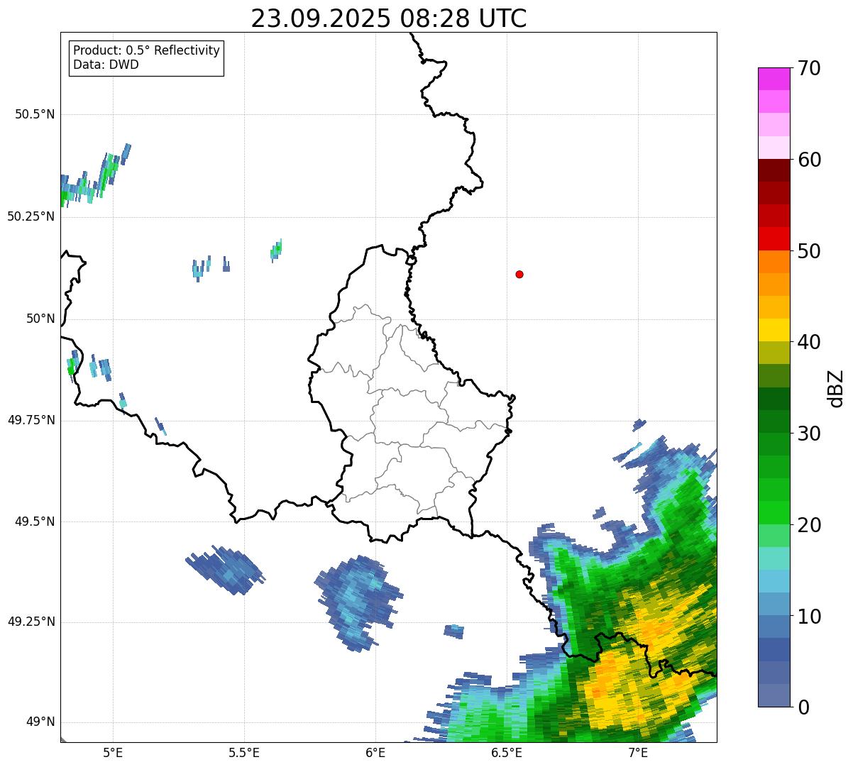The image size is (853, 767).
Task: Click the 5°E longitude label
Action: tap(113, 752)
